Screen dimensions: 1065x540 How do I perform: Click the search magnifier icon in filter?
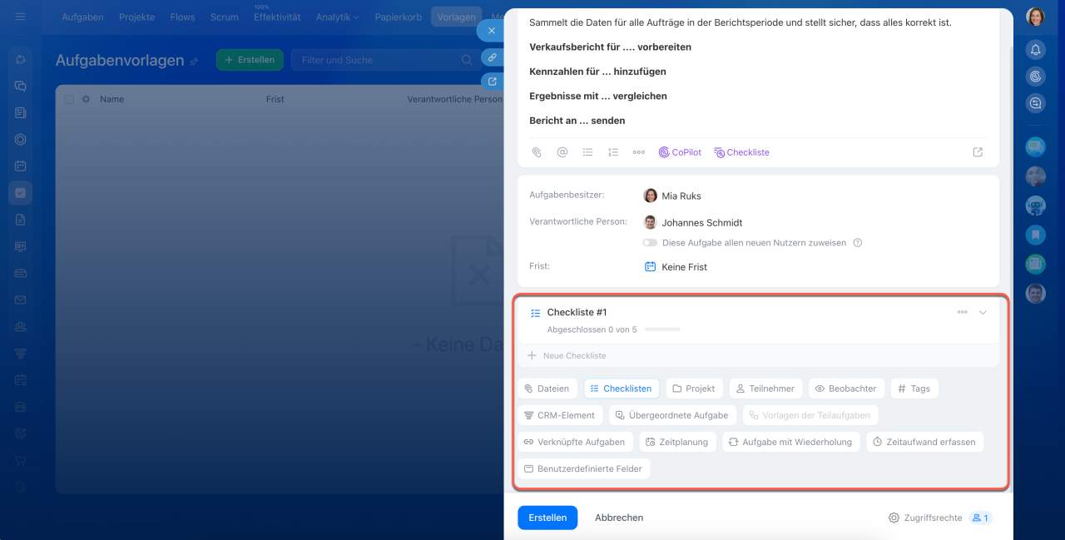[467, 60]
